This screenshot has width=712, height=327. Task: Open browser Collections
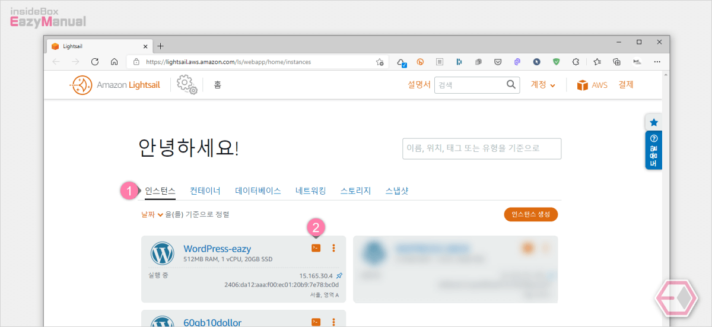(x=617, y=62)
